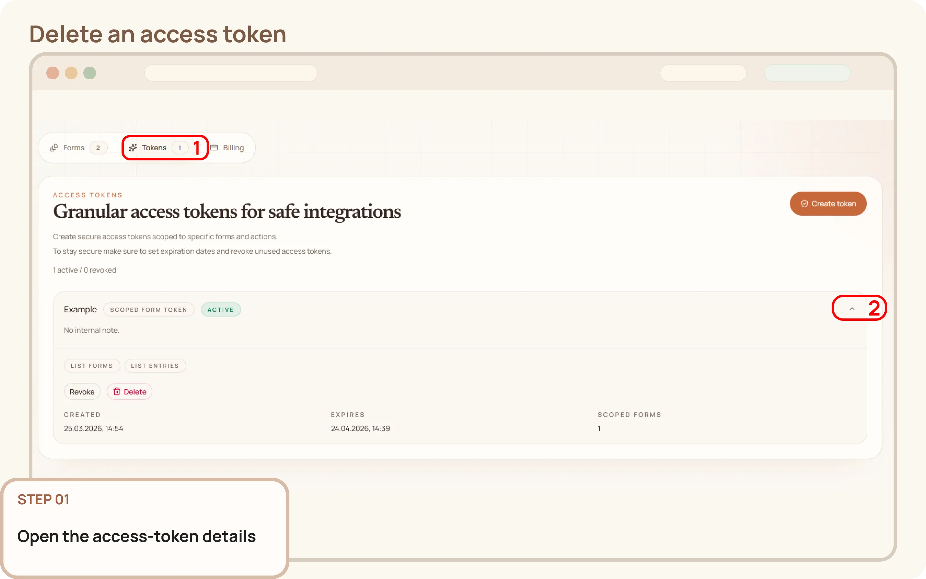Image resolution: width=926 pixels, height=579 pixels.
Task: Toggle the LIST FORMS permission chip
Action: (92, 365)
